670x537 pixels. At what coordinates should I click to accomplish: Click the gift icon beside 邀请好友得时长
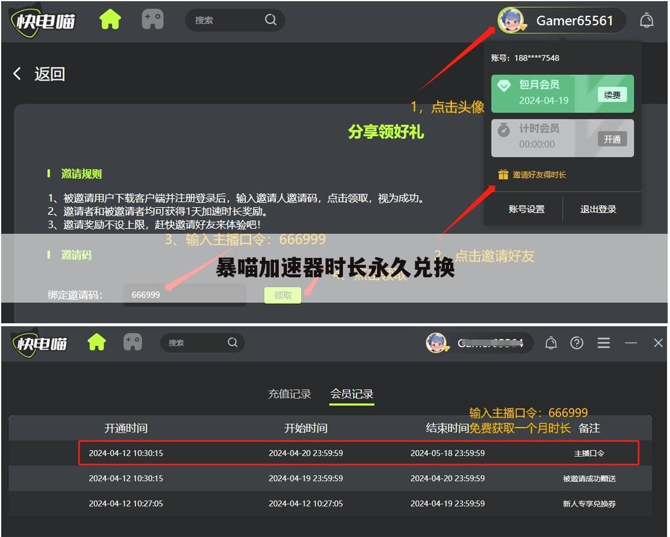point(503,174)
